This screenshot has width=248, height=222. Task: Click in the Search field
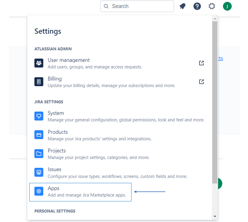tap(137, 6)
